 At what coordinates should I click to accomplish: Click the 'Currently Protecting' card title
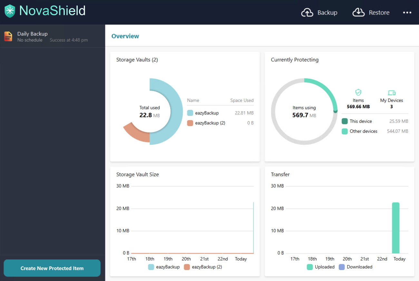click(x=295, y=60)
